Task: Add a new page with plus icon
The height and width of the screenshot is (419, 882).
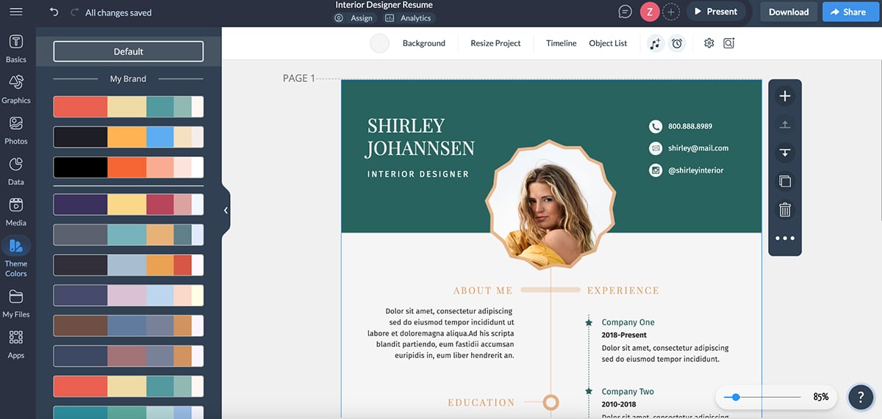Action: click(784, 96)
